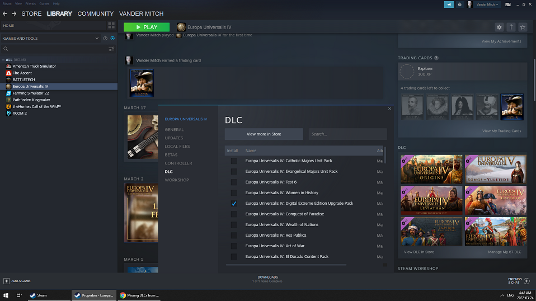Switch to General properties tab
Screen dimensions: 536x301
point(174,129)
